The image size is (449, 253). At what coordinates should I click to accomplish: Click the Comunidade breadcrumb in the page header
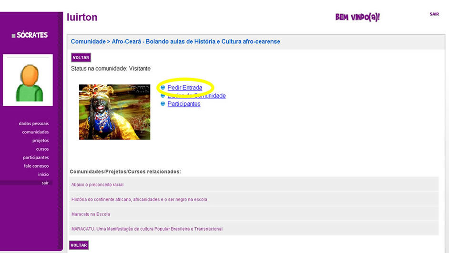click(88, 41)
